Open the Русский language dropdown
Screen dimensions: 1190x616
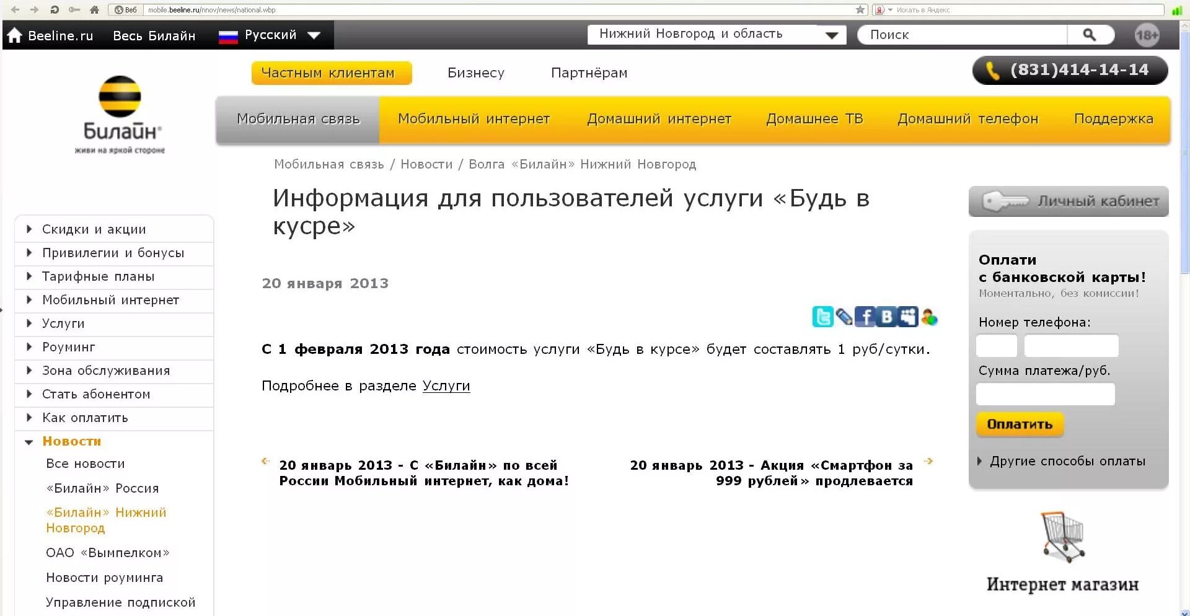314,35
